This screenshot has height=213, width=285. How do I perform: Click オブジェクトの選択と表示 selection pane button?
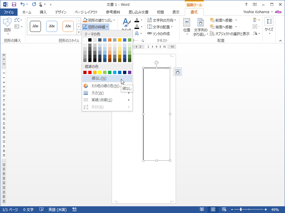click(x=230, y=34)
